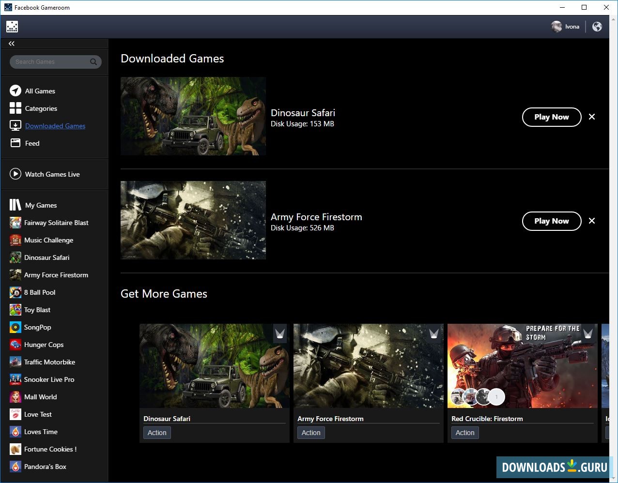The height and width of the screenshot is (483, 618).
Task: Open Feed window icon
Action: [15, 143]
